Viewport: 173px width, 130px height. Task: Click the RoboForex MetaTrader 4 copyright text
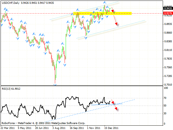[43, 123]
